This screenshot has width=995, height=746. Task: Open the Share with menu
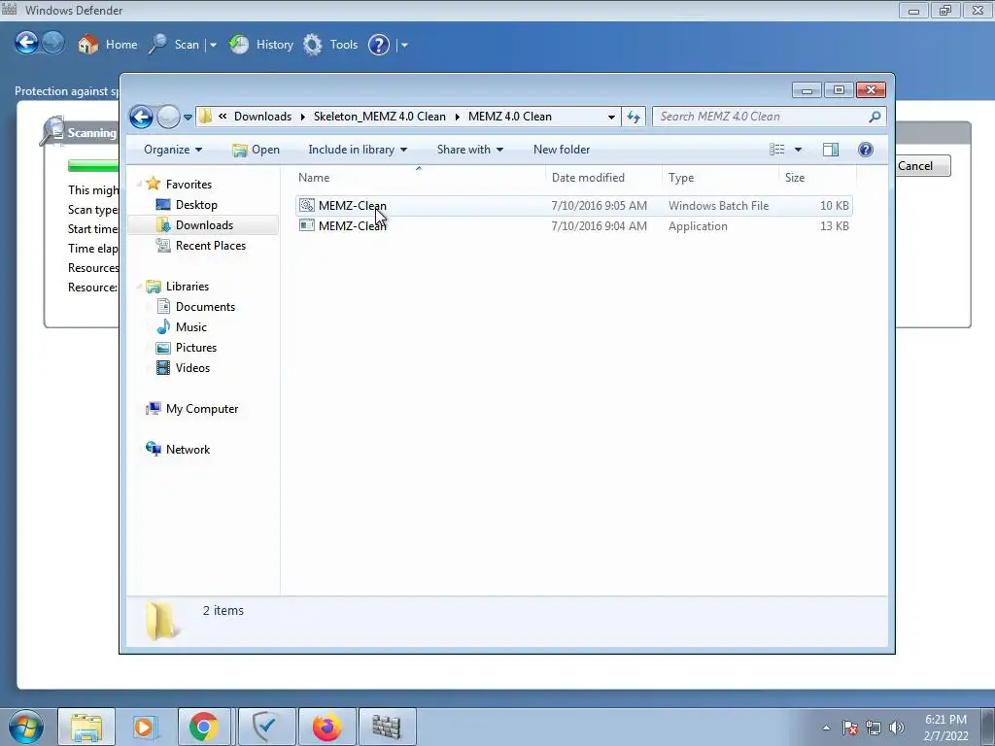coord(469,150)
